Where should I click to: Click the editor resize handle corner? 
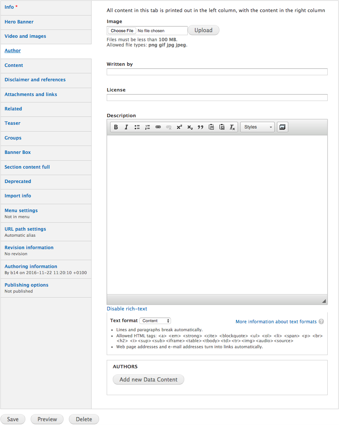324,301
